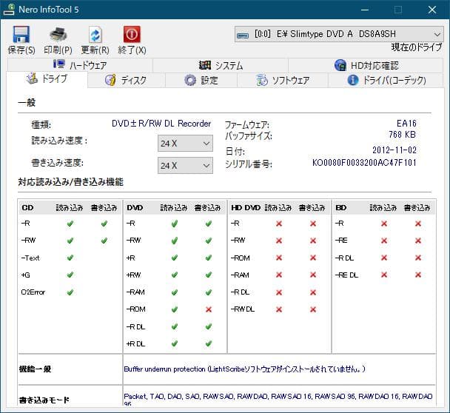Image resolution: width=450 pixels, height=413 pixels.
Task: Click the type value DVD±R/RW DL Recorder
Action: coord(161,124)
